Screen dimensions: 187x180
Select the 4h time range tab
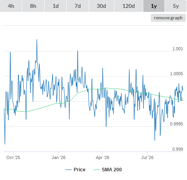(11, 6)
